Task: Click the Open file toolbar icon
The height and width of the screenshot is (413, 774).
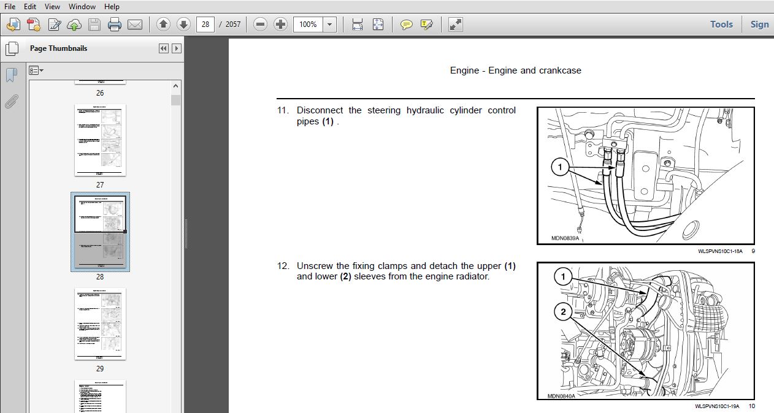Action: tap(13, 25)
